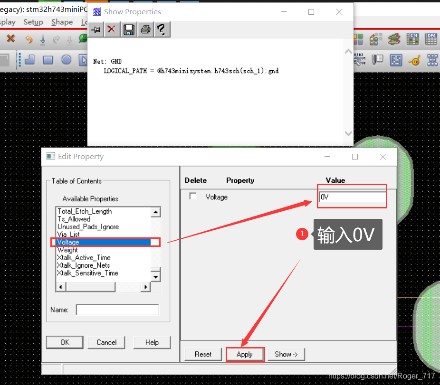This screenshot has height=385, width=440.
Task: Click the printer icon in Show Properties
Action: tap(145, 29)
